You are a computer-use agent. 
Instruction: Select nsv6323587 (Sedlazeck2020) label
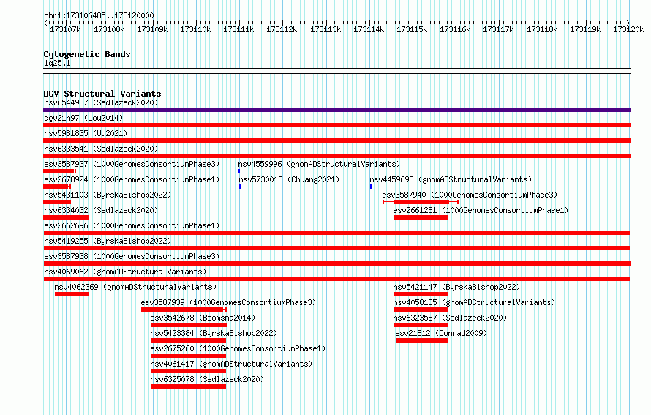(x=450, y=318)
